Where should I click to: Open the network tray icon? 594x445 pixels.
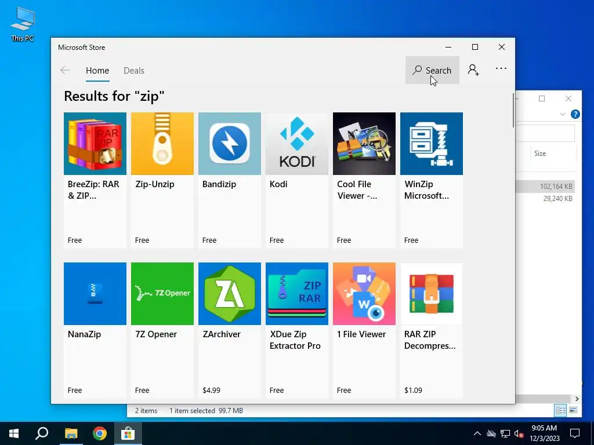[x=505, y=433]
